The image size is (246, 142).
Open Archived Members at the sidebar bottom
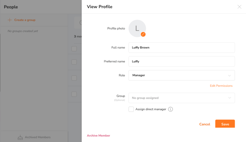pyautogui.click(x=37, y=137)
